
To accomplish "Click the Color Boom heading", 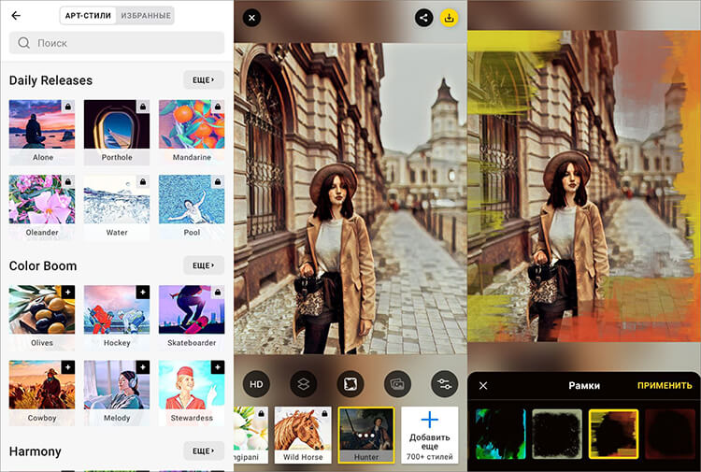I will click(43, 266).
